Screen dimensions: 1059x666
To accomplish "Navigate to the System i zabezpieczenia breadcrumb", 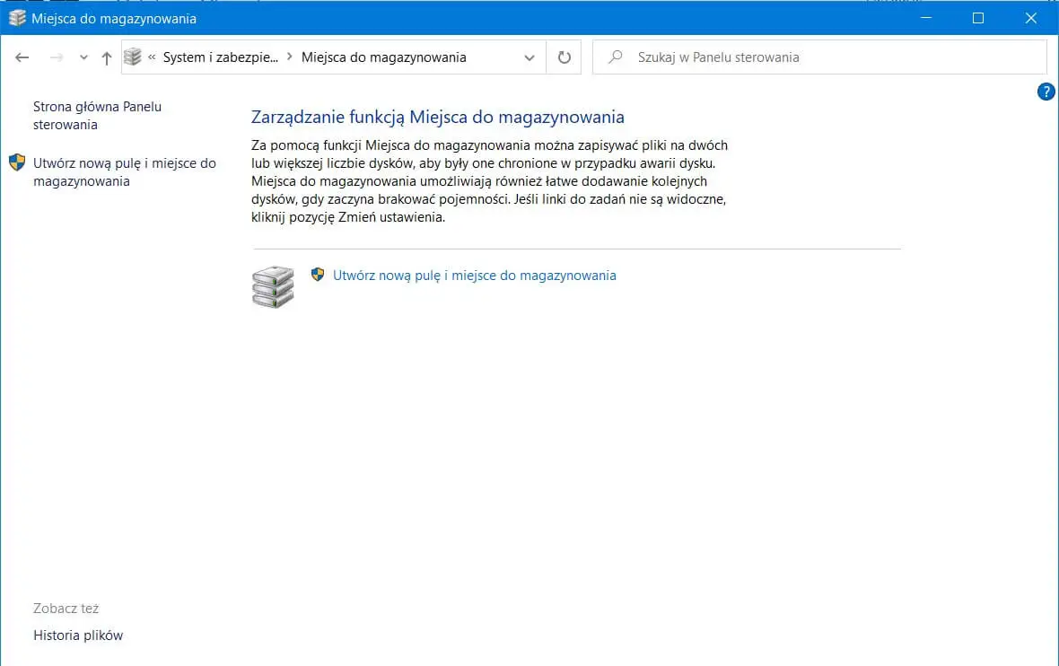I will click(221, 57).
